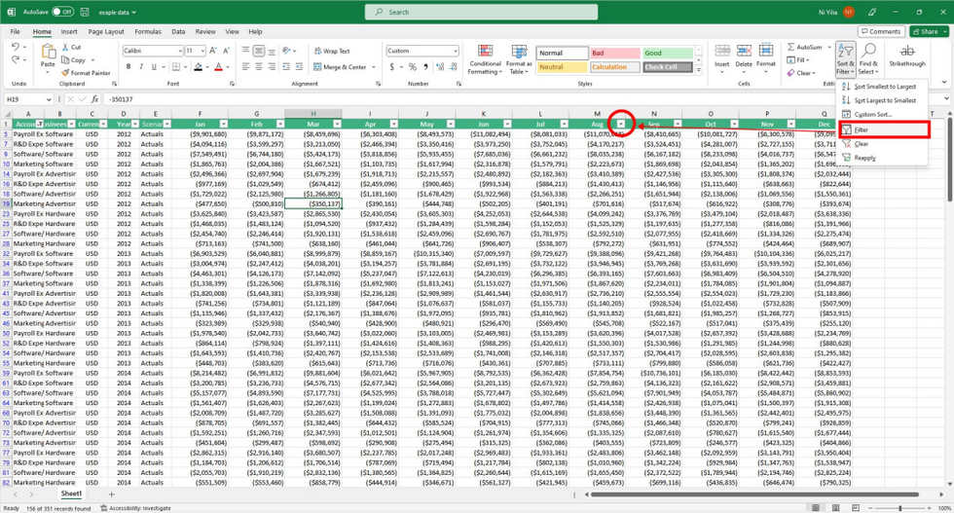This screenshot has height=513, width=954.
Task: Increase font size with the larger A
Action: pyautogui.click(x=214, y=51)
